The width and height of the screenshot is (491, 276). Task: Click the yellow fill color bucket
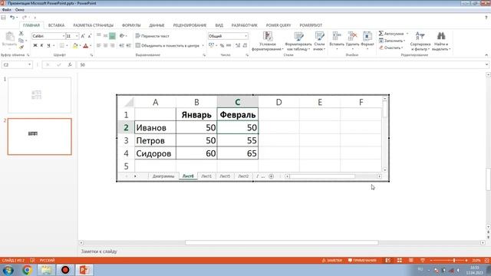75,46
